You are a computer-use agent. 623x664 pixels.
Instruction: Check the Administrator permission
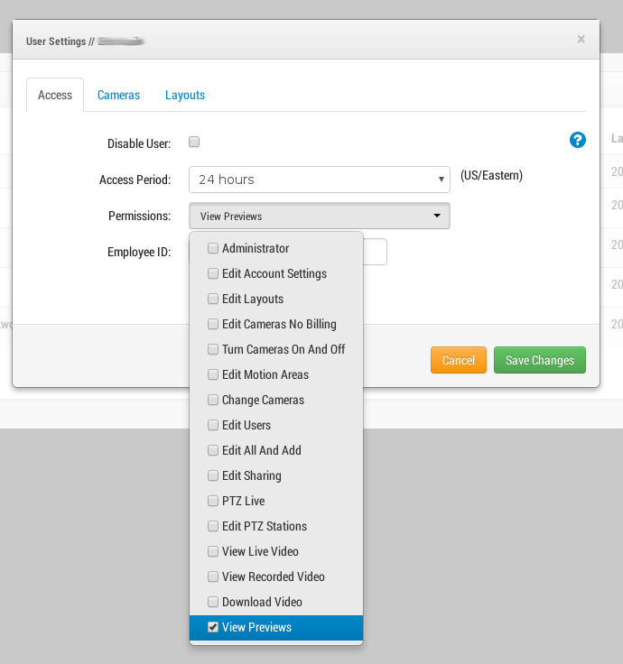213,248
